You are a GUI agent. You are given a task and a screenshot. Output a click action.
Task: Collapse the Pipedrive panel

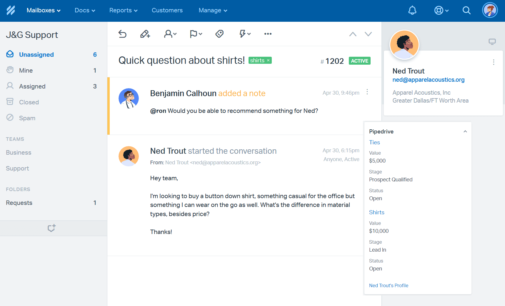pos(465,132)
